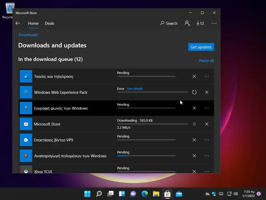Click See details for Web Experience Pack error
This screenshot has width=266, height=200.
click(x=135, y=89)
